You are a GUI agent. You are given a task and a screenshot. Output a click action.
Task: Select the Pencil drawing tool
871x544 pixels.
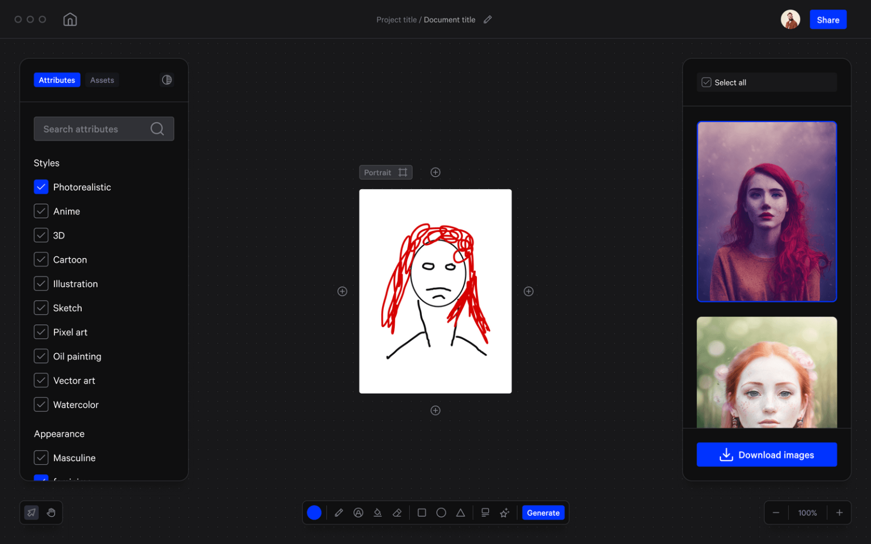339,512
